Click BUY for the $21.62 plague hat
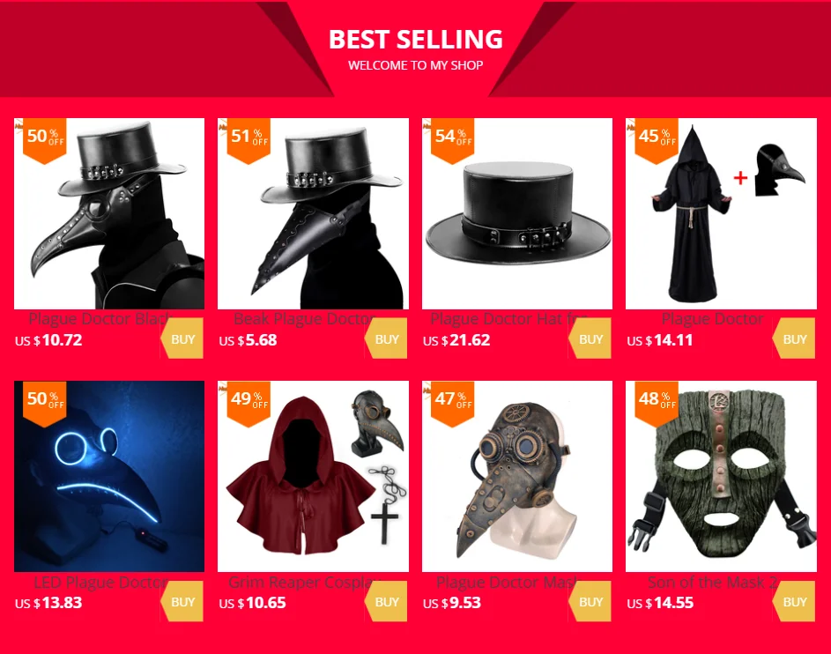Image resolution: width=831 pixels, height=654 pixels. tap(590, 338)
